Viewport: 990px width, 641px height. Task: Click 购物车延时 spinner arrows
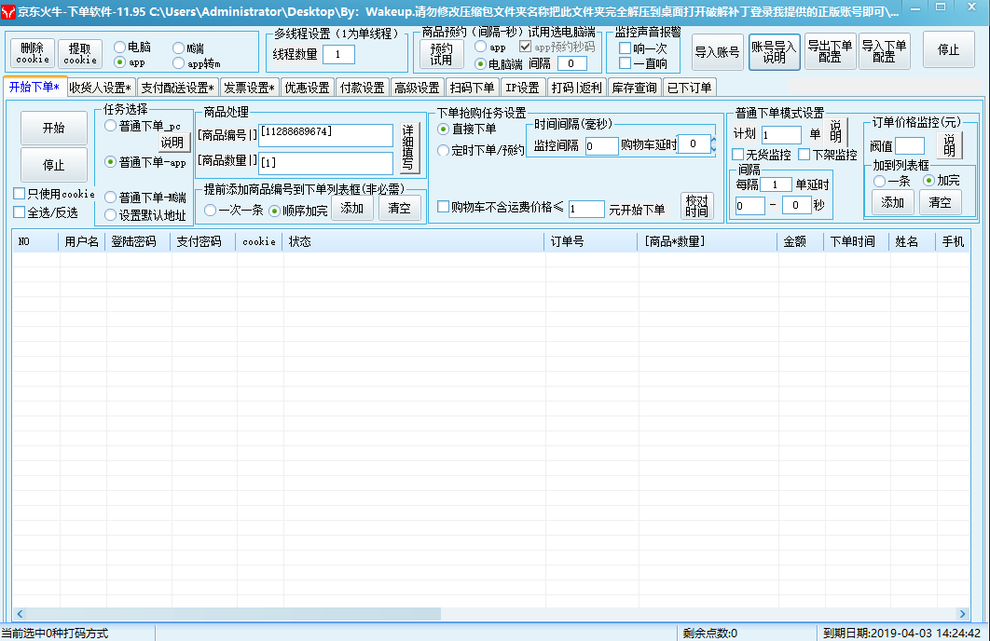(713, 144)
